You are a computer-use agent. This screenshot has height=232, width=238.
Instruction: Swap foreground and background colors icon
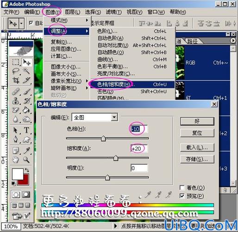pos(27,170)
